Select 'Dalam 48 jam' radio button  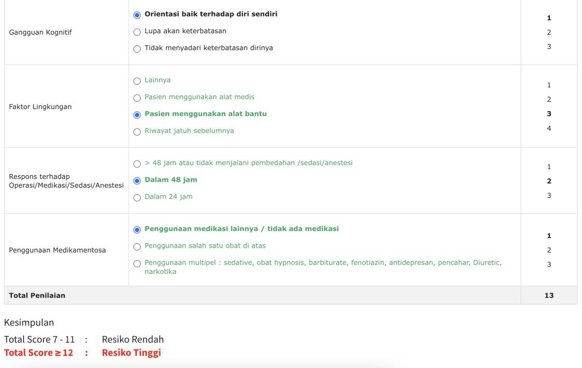tap(137, 180)
